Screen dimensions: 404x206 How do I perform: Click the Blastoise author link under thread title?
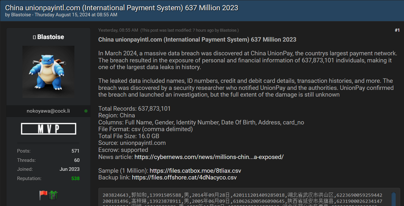coord(21,15)
